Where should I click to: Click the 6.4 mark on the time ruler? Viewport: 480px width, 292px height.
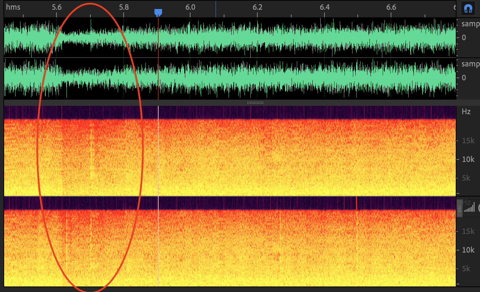coord(325,7)
